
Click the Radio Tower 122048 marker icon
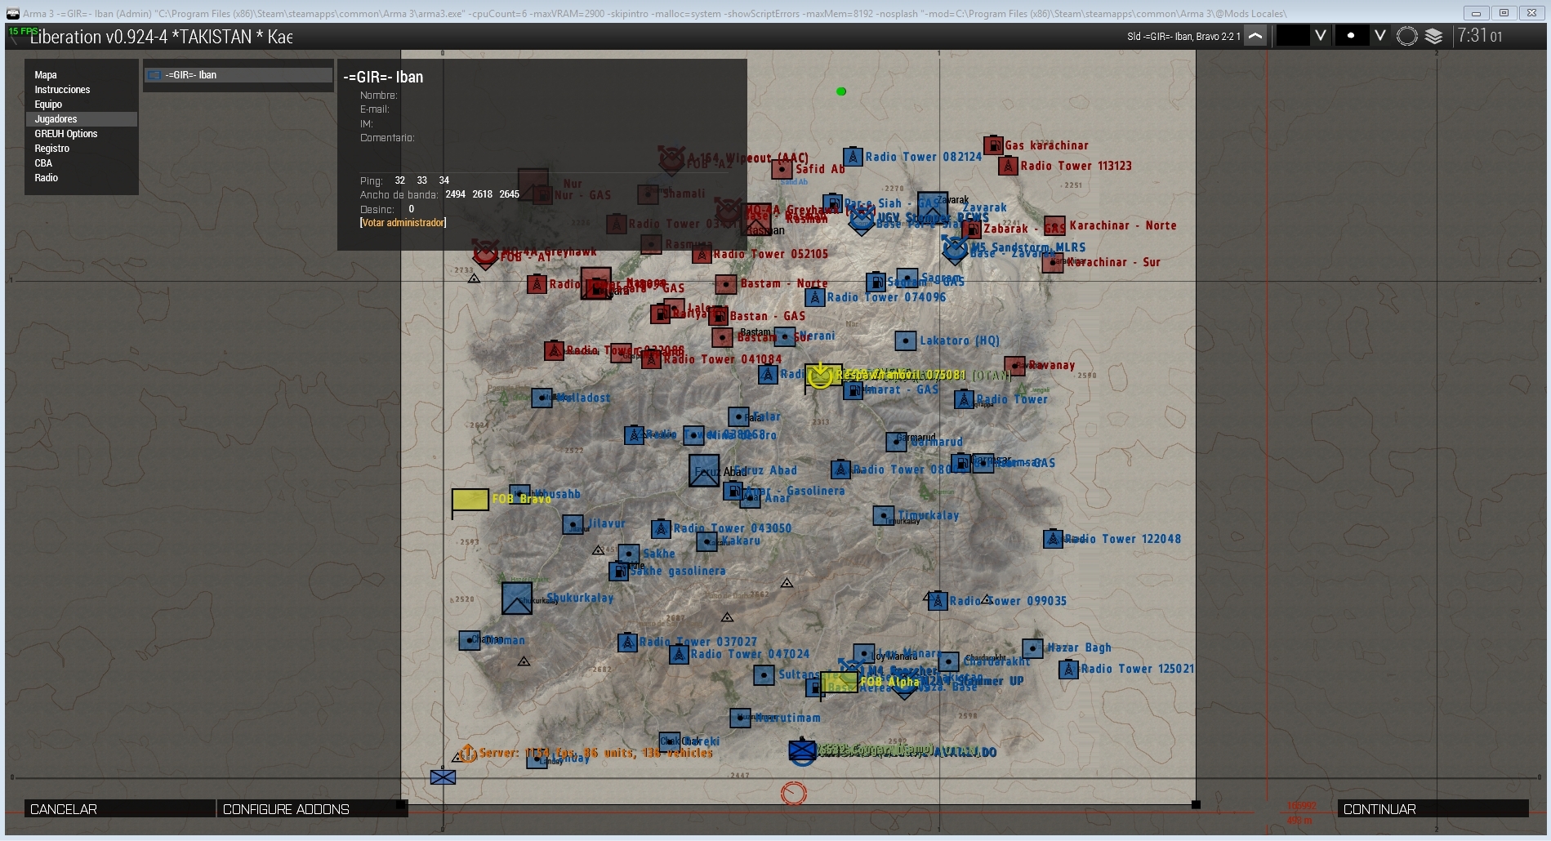[1053, 539]
